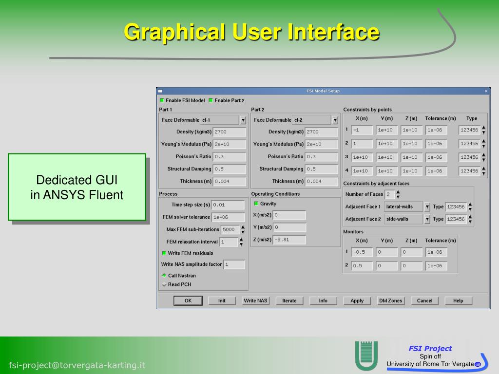
Task: Close the FSI Model Setup dialog
Action: pos(486,91)
